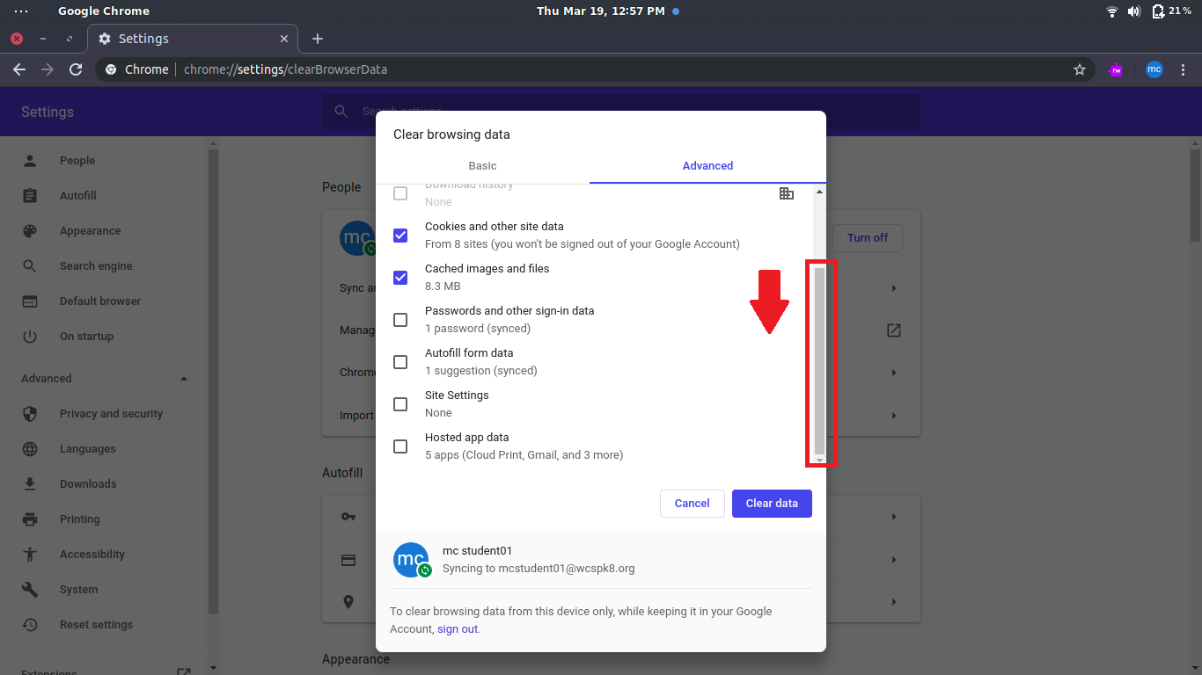Open Reset settings in sidebar
Screen dimensions: 1202x675
(96, 625)
